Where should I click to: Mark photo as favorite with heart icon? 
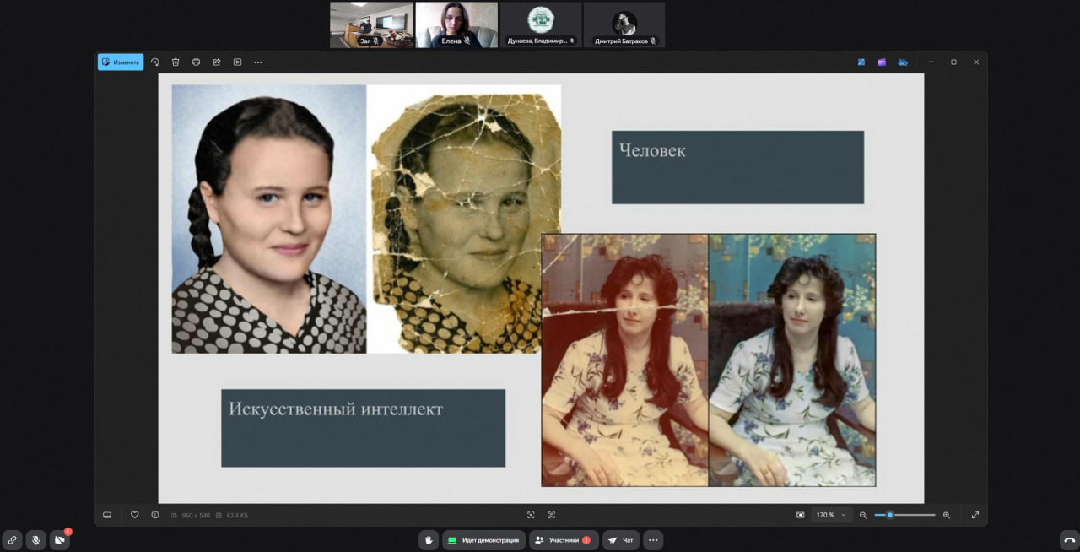(x=134, y=515)
